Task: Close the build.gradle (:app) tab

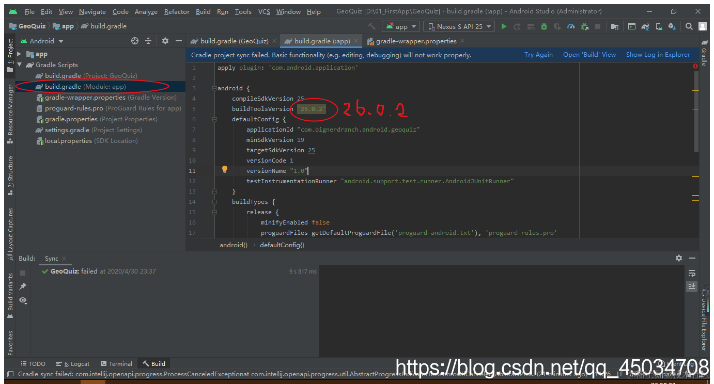Action: click(356, 41)
